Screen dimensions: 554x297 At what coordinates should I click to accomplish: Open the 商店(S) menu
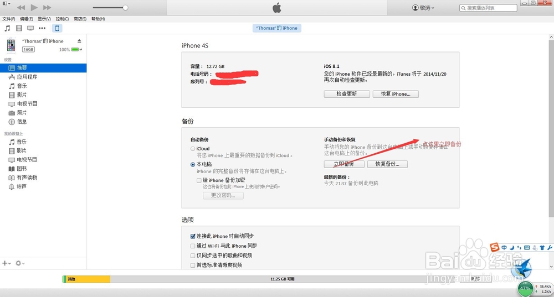(80, 19)
